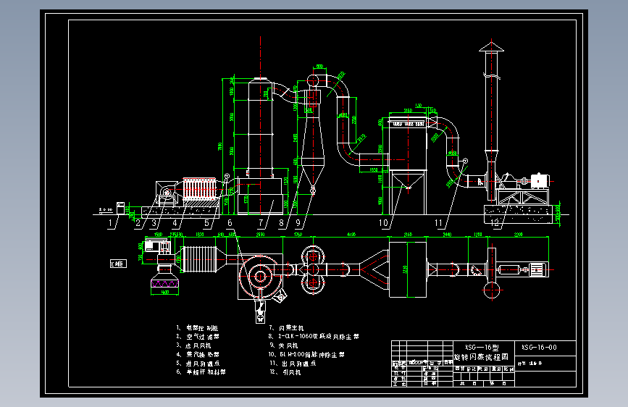
Task: Select legend entry 8, 2-CLK-1060 cyclone dust collector
Action: (x=314, y=337)
